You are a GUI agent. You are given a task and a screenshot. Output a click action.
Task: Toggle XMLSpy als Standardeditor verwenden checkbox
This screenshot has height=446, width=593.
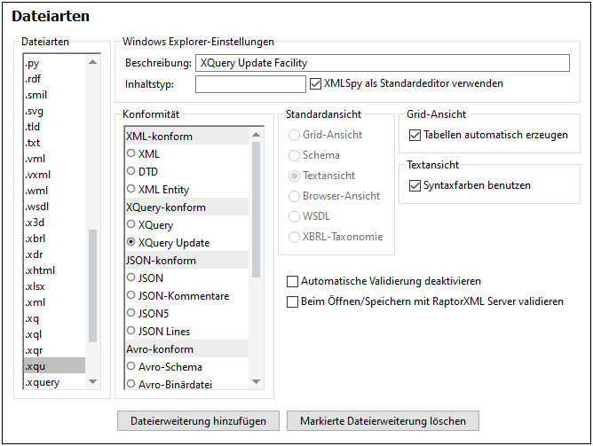(316, 84)
